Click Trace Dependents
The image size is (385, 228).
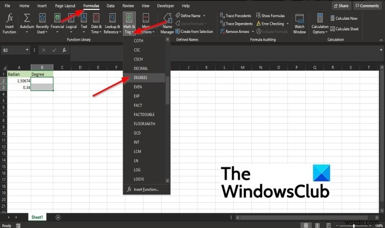237,24
